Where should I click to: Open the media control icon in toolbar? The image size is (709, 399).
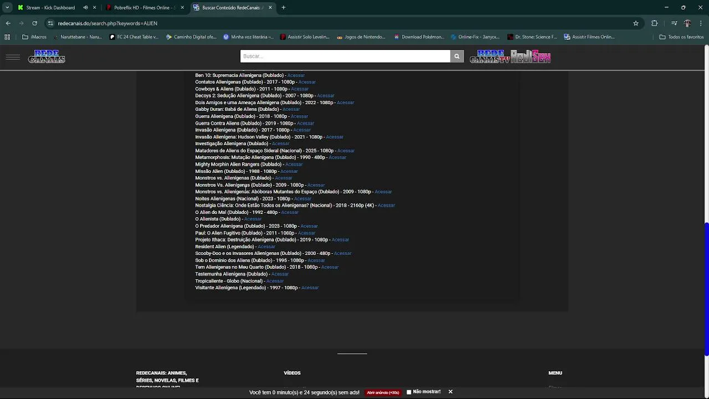pos(674,23)
